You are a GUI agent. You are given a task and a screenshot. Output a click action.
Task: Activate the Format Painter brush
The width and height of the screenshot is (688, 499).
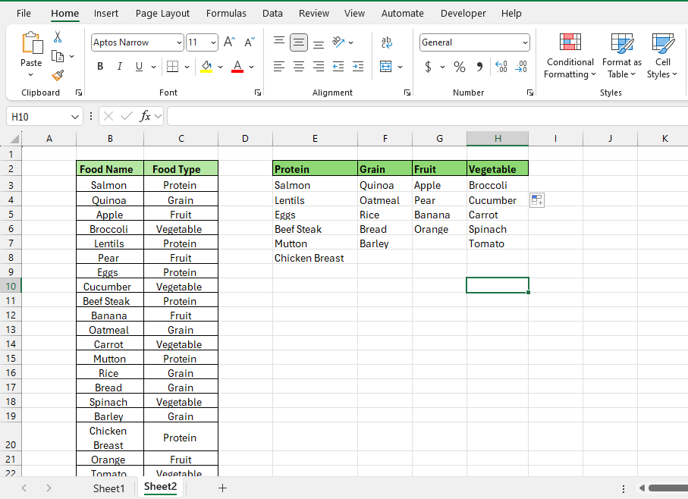coord(58,75)
